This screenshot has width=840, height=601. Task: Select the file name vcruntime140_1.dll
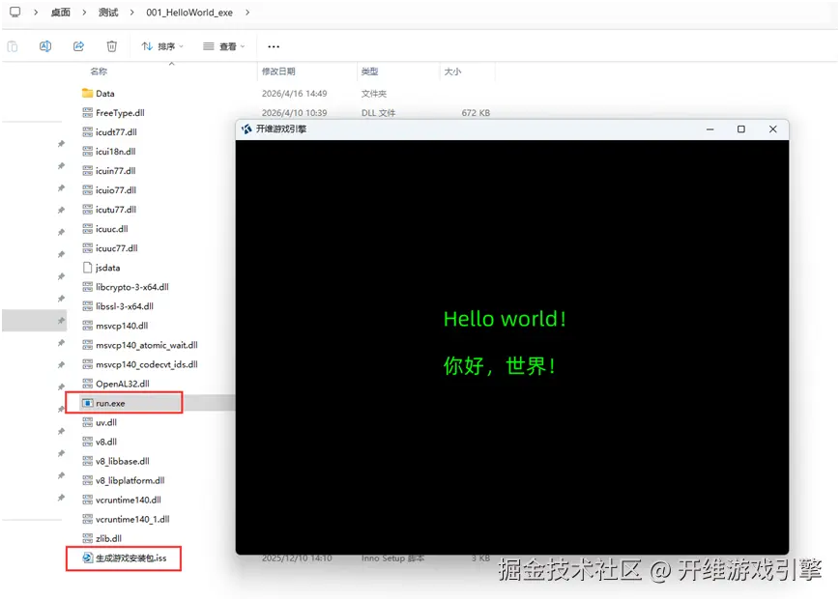pos(132,519)
